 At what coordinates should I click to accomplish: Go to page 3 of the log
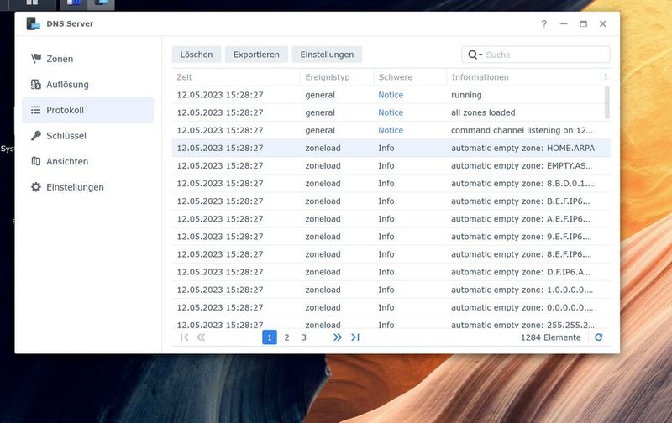click(x=304, y=337)
